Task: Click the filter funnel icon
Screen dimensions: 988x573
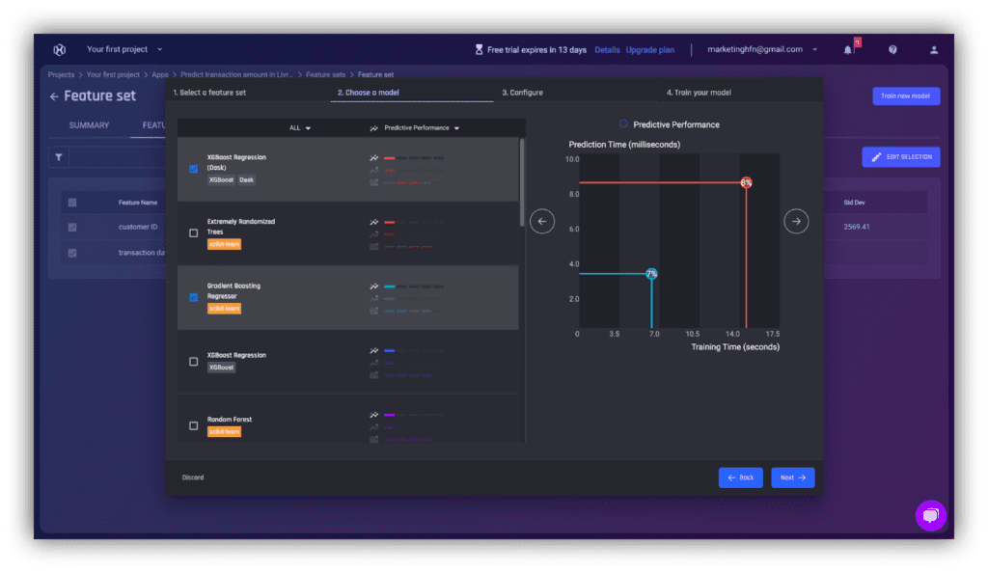Action: click(x=59, y=157)
